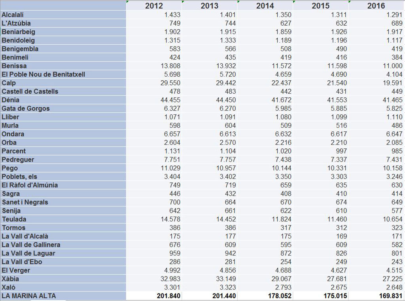Select Benissa's 2014 value 11.572

pos(265,66)
